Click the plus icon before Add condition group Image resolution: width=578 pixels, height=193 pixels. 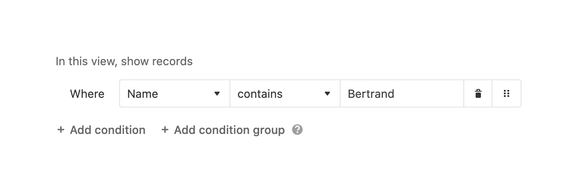[x=165, y=130]
